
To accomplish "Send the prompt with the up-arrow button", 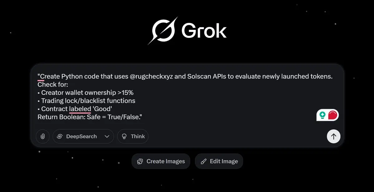I will 333,136.
